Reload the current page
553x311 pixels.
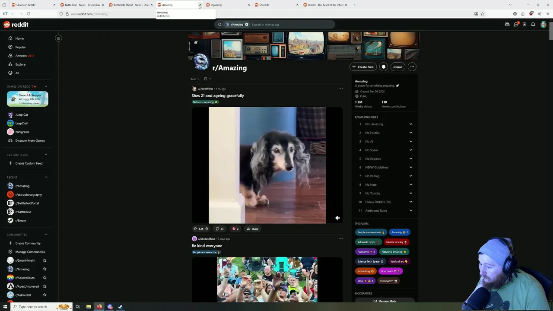click(29, 14)
